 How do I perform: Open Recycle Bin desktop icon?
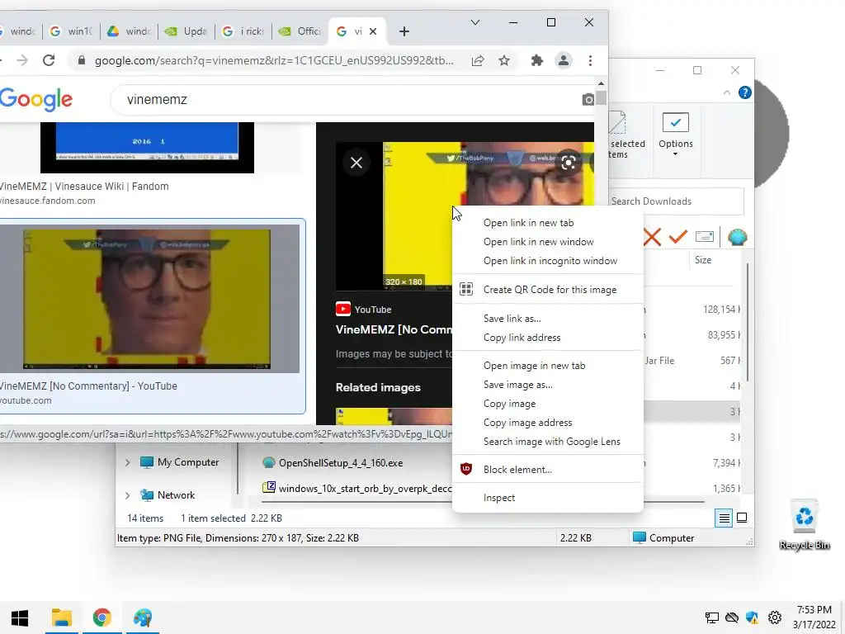point(804,524)
